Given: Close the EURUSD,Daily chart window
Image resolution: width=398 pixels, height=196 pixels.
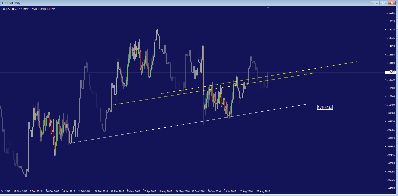Looking at the screenshot, I should [x=392, y=3].
